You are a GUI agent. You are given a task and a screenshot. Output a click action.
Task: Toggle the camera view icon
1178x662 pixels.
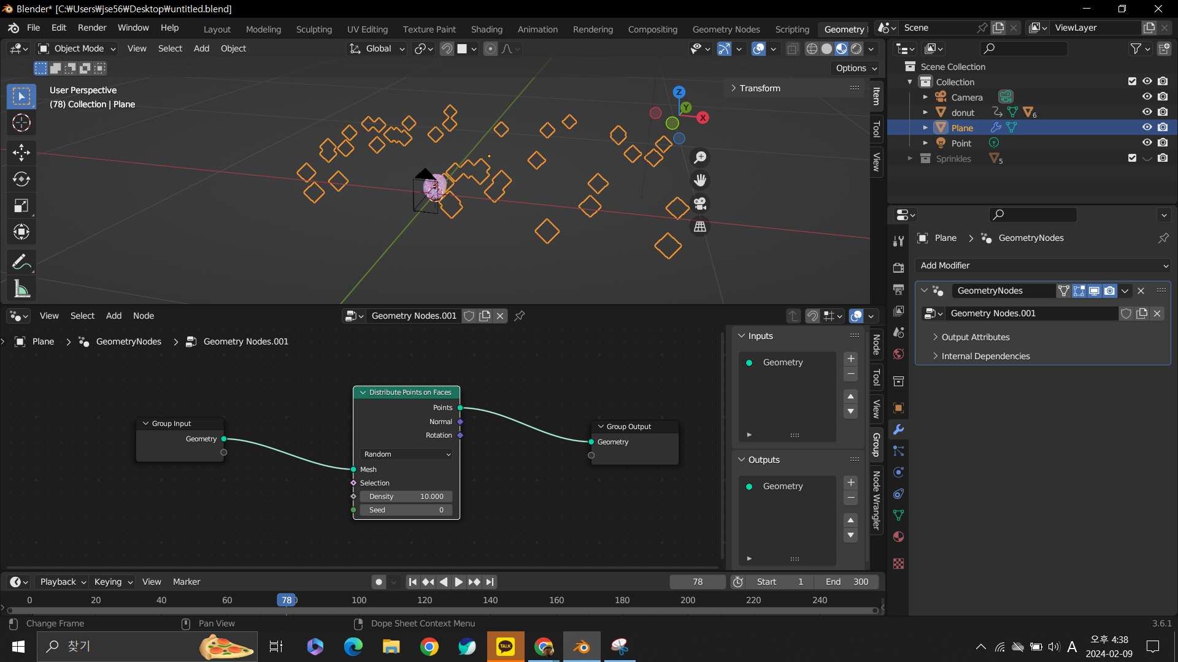700,204
